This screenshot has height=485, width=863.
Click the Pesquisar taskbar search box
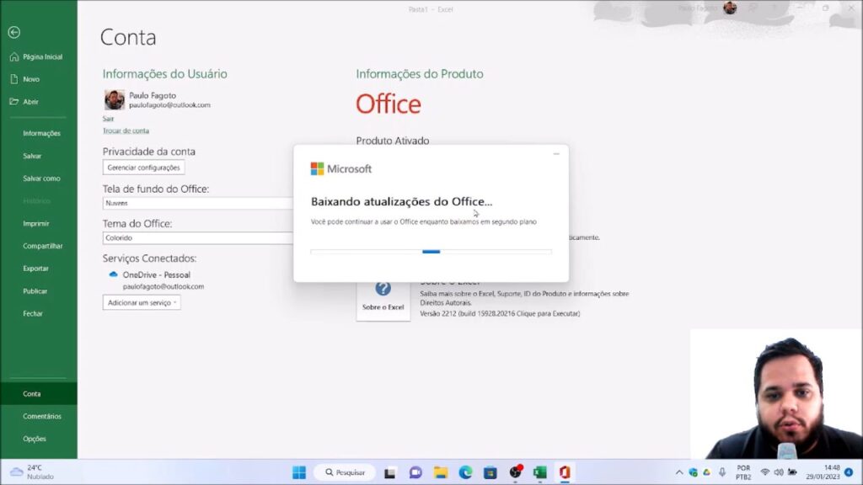coord(345,472)
